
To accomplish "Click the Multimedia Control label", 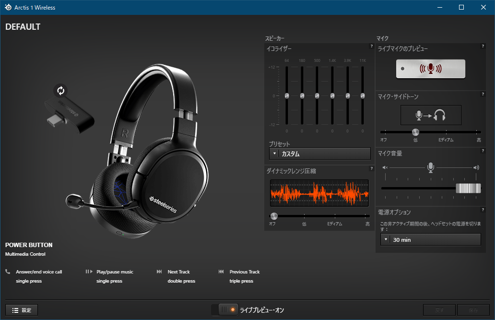I will pyautogui.click(x=25, y=254).
